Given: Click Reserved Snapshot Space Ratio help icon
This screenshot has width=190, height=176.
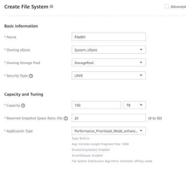Looking at the screenshot, I should point(66,118).
